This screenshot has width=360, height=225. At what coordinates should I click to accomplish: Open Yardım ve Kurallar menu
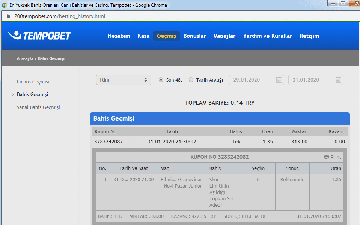coord(268,36)
